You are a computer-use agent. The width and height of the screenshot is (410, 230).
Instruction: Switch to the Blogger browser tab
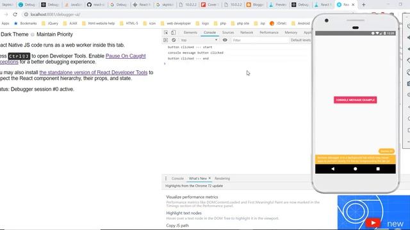[256, 4]
